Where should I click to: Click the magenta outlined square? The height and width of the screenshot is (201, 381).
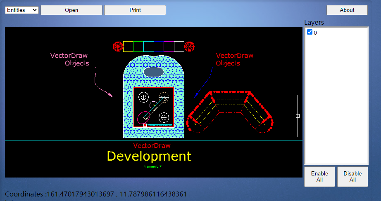169,47
